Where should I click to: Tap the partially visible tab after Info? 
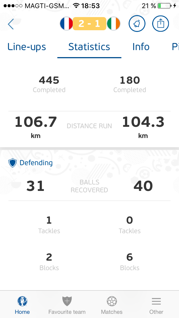pyautogui.click(x=175, y=47)
